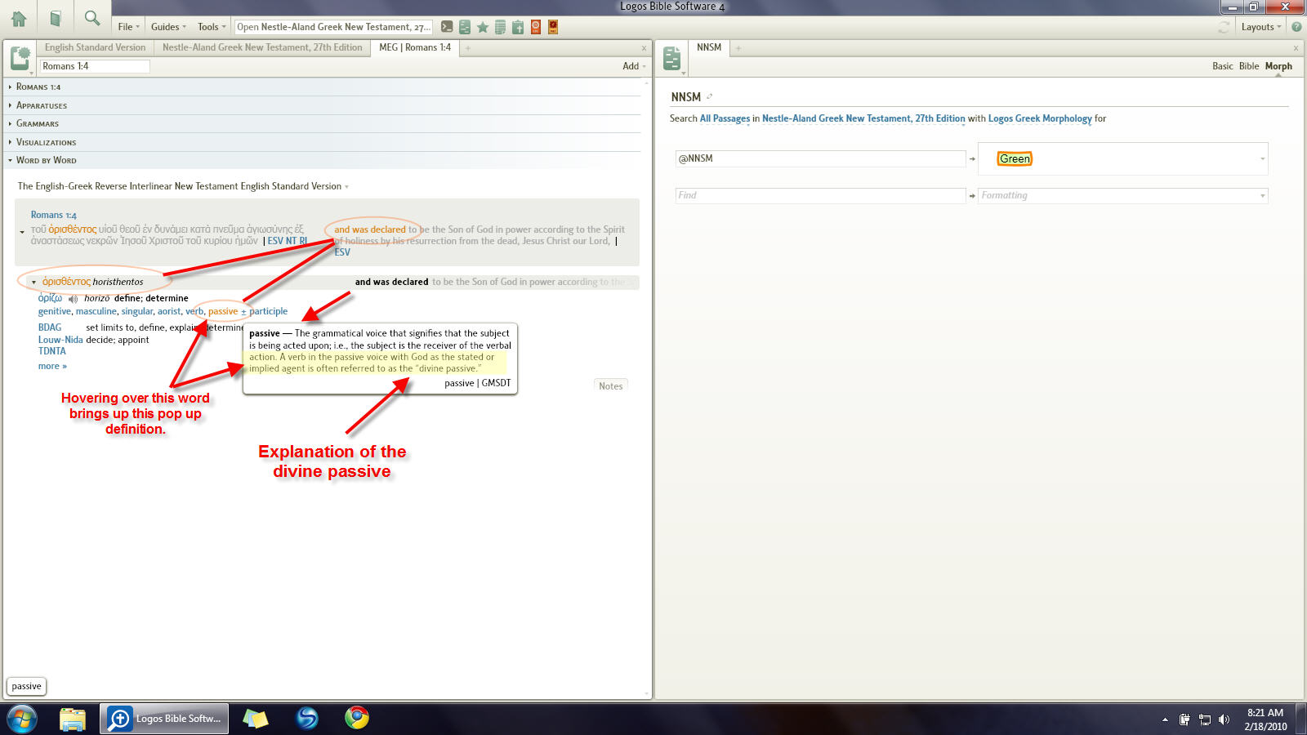Image resolution: width=1307 pixels, height=735 pixels.
Task: Click the star favorites shortcut icon
Action: click(x=483, y=27)
